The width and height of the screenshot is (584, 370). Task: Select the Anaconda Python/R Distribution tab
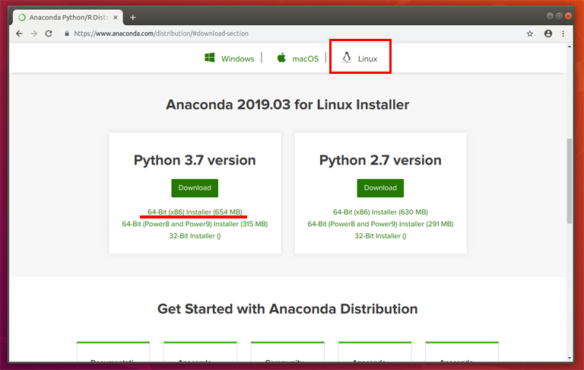pyautogui.click(x=68, y=18)
